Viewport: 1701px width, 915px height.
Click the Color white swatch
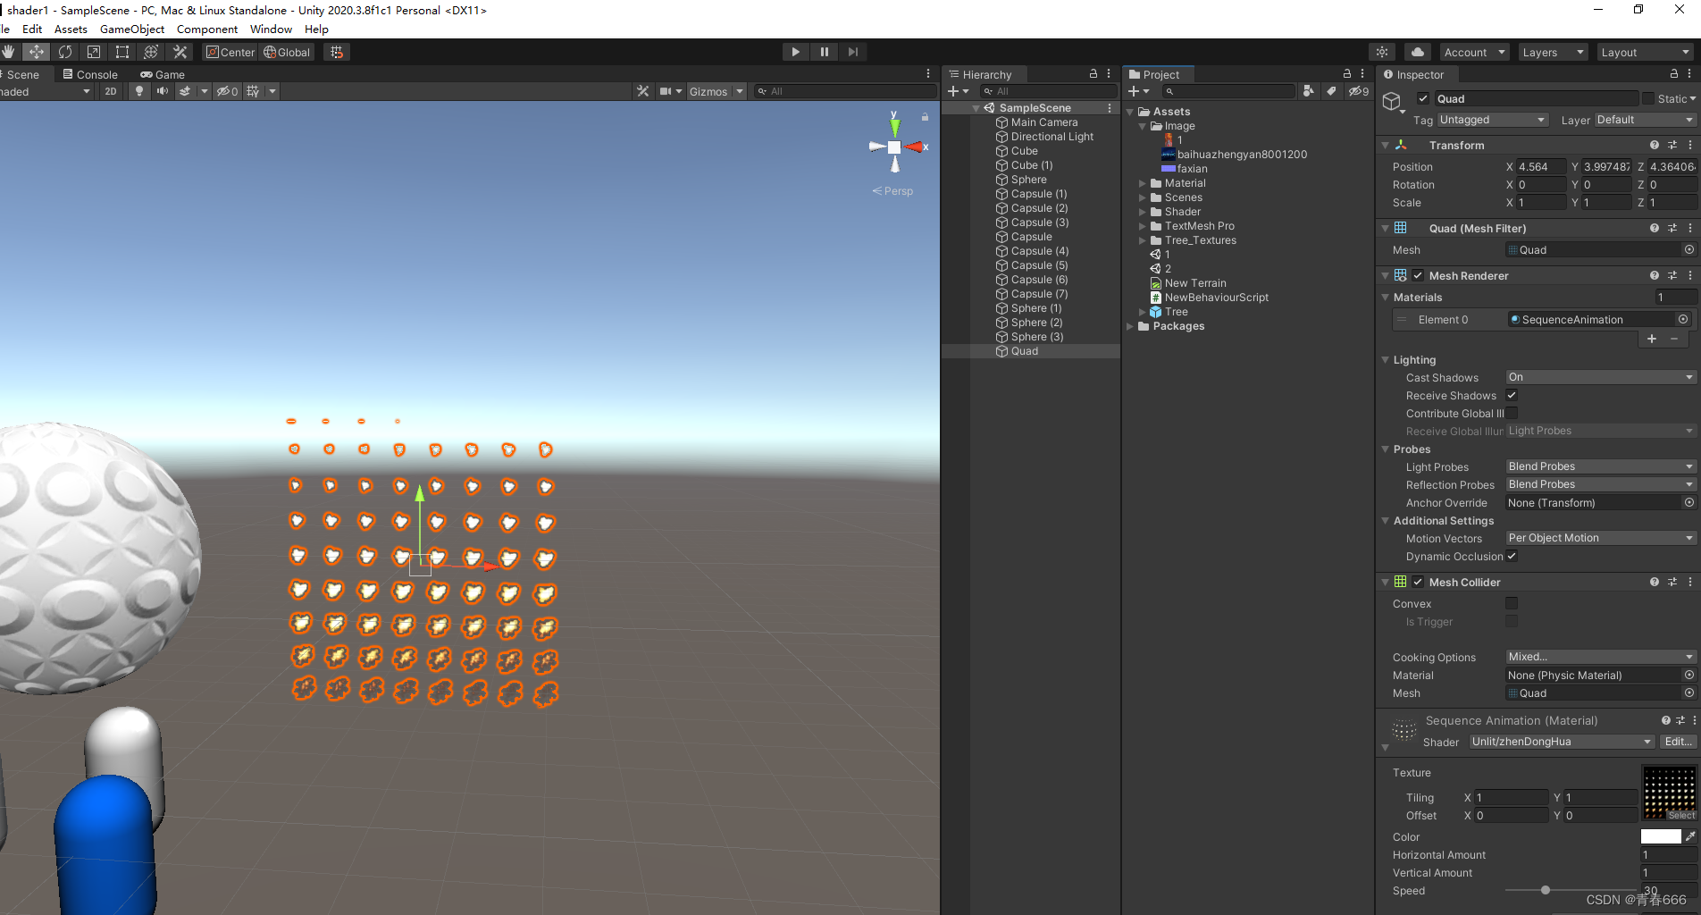(x=1661, y=836)
